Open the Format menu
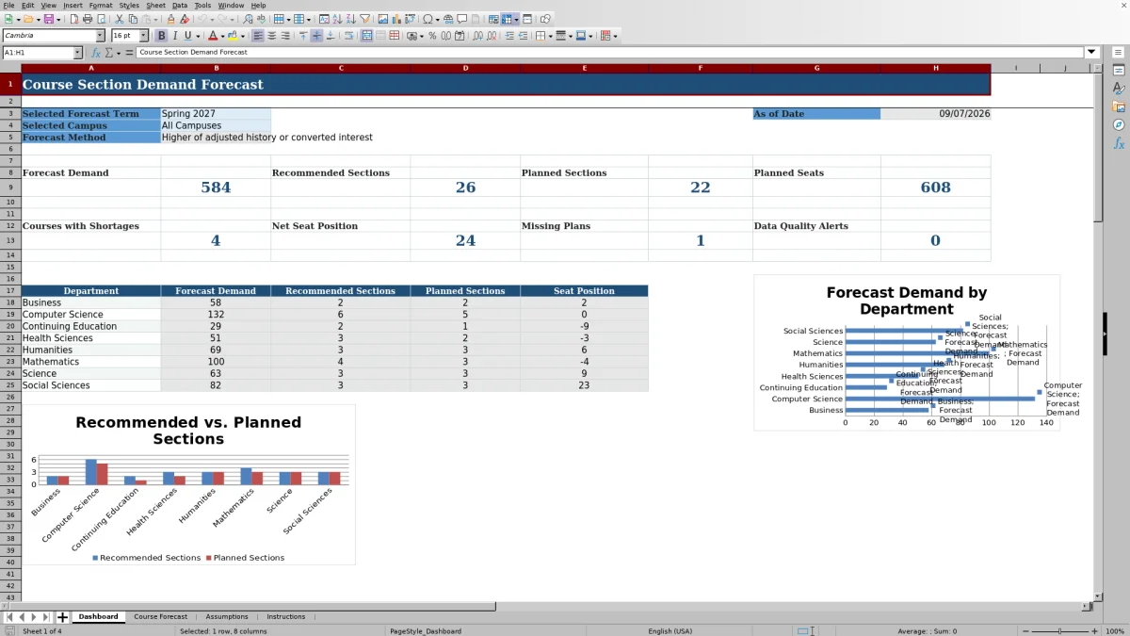 tap(101, 5)
